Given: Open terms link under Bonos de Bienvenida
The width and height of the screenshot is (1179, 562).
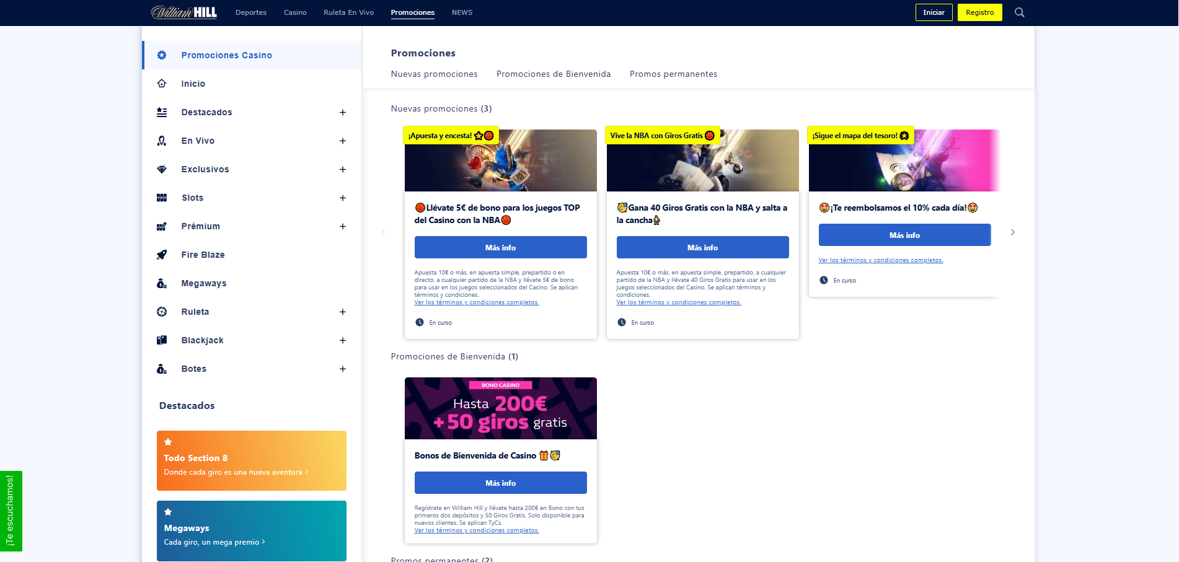Looking at the screenshot, I should tap(477, 530).
